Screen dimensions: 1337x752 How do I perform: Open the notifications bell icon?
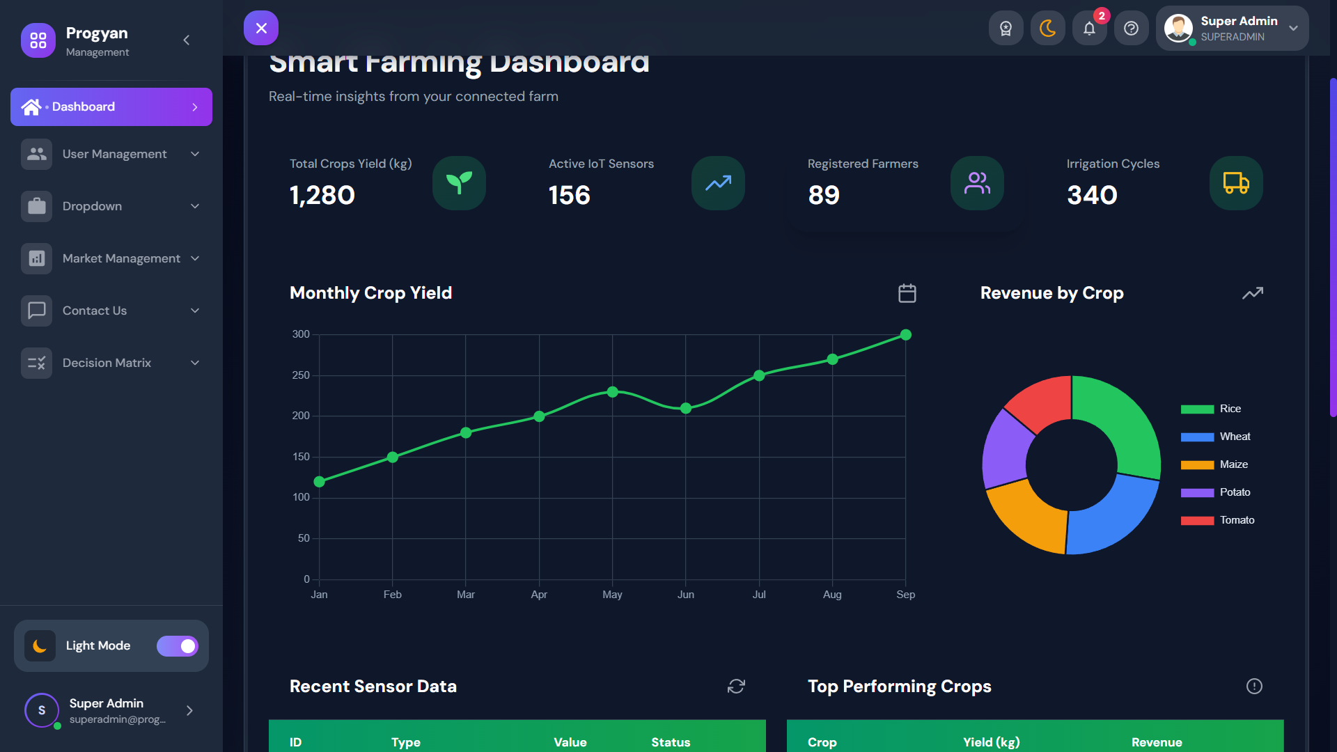tap(1089, 29)
